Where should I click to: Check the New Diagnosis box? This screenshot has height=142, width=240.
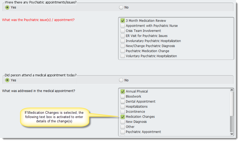point(122,122)
